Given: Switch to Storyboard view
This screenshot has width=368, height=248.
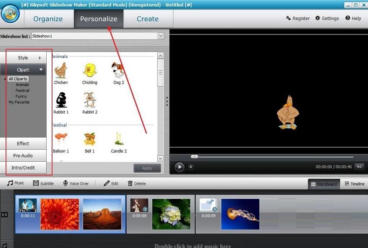Looking at the screenshot, I should (324, 184).
